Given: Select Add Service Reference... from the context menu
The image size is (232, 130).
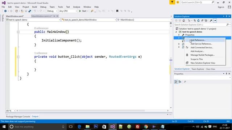Looking at the screenshot, I should (205, 44).
